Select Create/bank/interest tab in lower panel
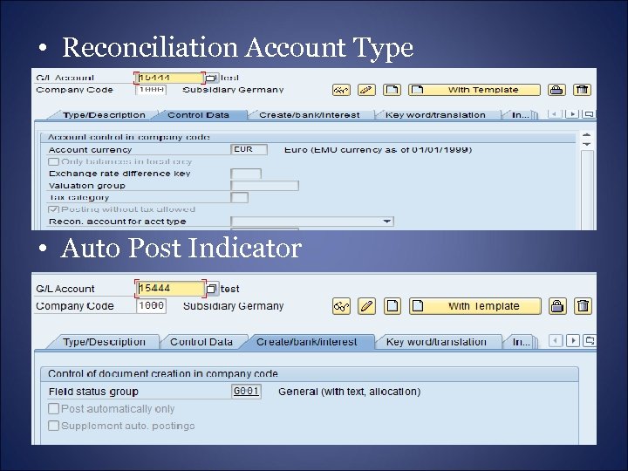This screenshot has height=471, width=628. coord(307,342)
